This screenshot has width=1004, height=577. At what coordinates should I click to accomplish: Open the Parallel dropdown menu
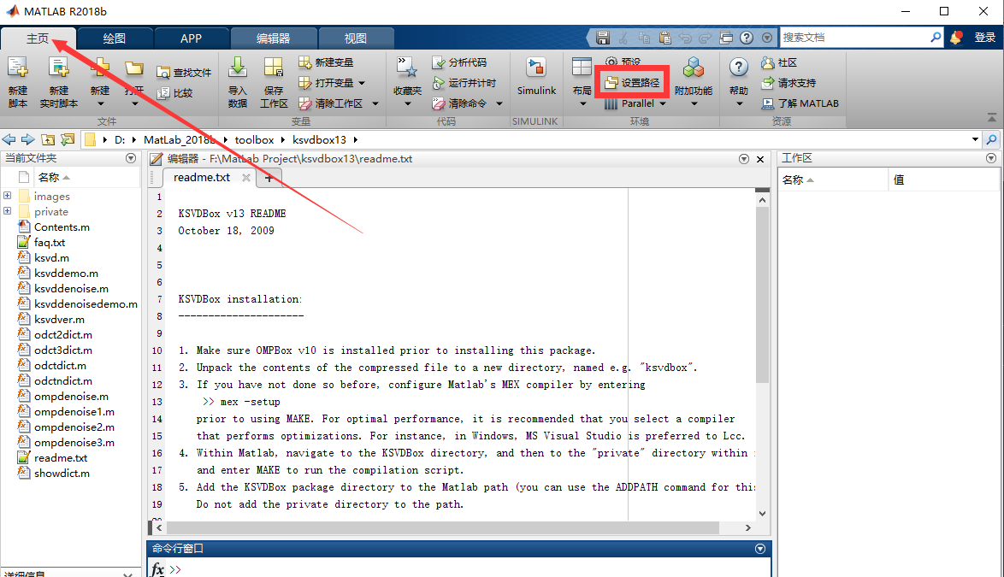(x=663, y=103)
